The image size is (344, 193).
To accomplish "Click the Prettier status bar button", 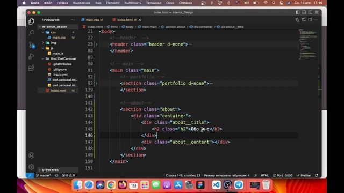I will pyautogui.click(x=304, y=175).
